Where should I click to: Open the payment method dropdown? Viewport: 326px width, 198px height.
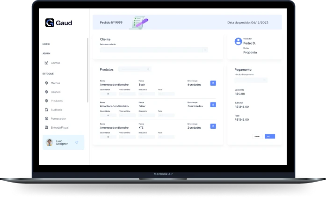pyautogui.click(x=251, y=80)
